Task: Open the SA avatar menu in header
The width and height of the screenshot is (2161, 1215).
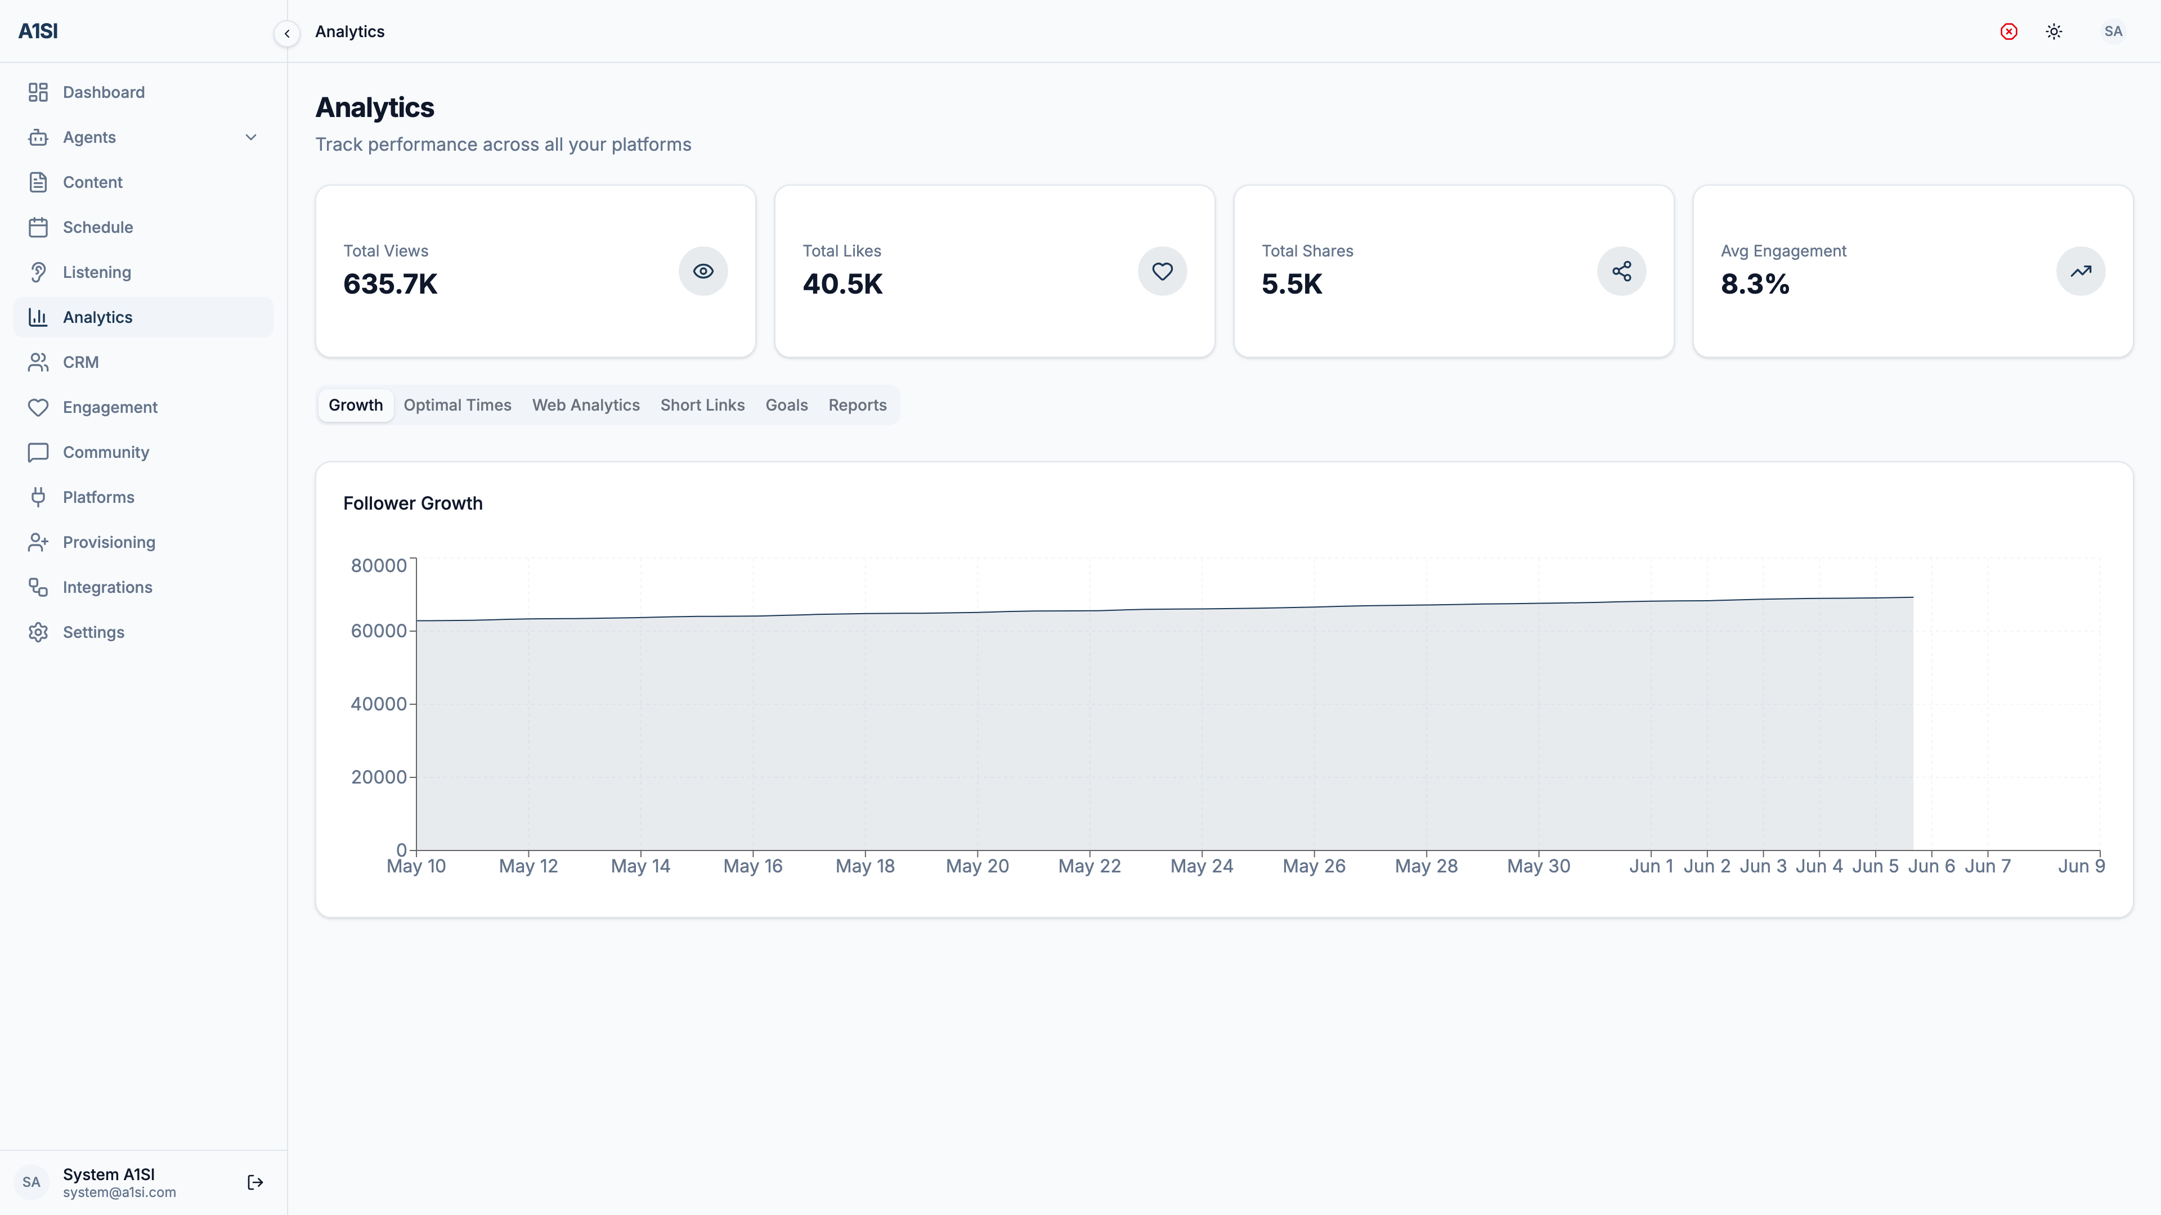Action: click(x=2113, y=31)
